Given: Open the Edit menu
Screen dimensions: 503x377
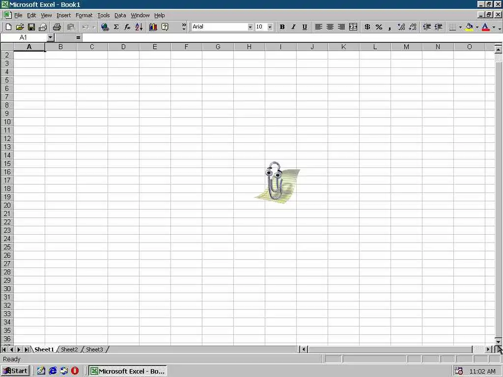Looking at the screenshot, I should point(31,15).
